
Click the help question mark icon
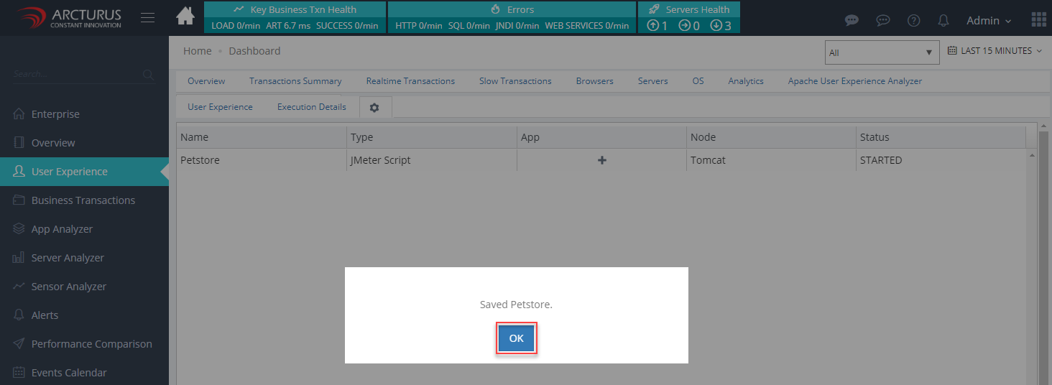(x=914, y=21)
